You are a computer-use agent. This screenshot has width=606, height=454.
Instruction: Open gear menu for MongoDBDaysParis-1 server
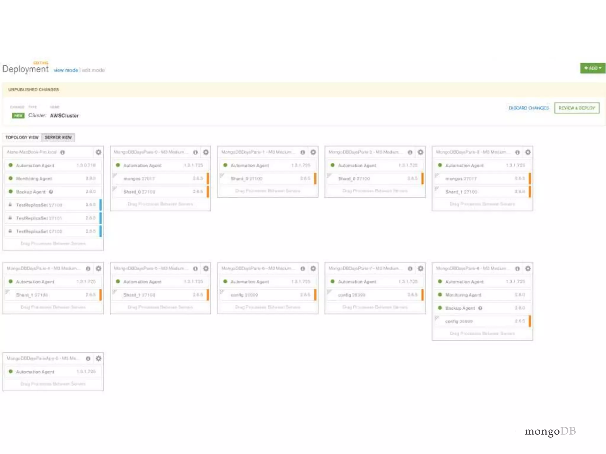(x=313, y=152)
